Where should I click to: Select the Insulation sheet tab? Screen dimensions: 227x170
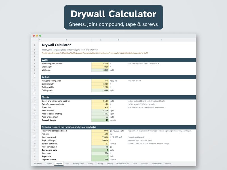[145, 164]
